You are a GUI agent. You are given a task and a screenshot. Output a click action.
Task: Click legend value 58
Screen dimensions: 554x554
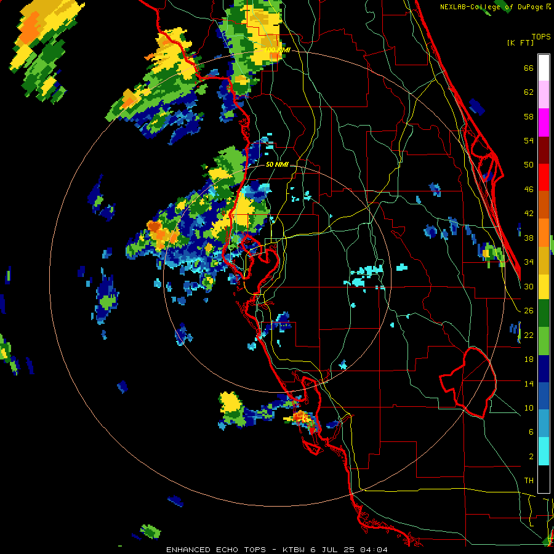pyautogui.click(x=529, y=116)
